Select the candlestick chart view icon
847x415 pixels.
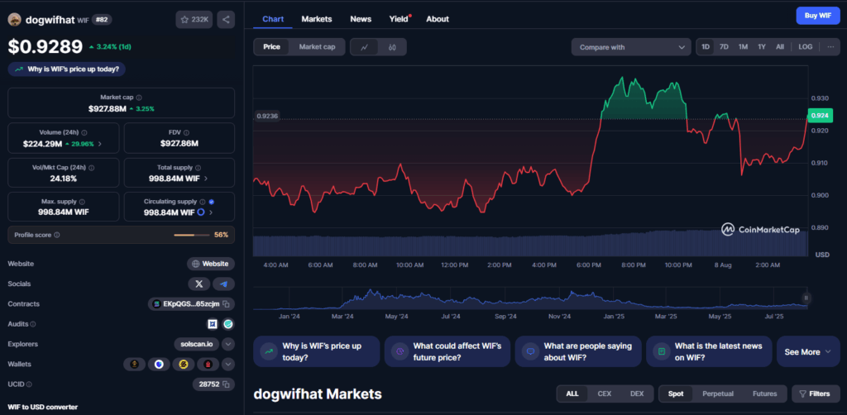point(392,47)
